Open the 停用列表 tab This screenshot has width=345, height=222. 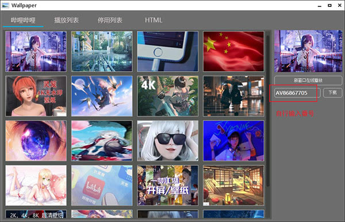[110, 21]
